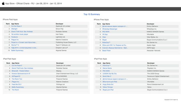This screenshot has width=181, height=102.
Task: Open the Minecraft - Pocket Edition link
Action: click(x=20, y=71)
